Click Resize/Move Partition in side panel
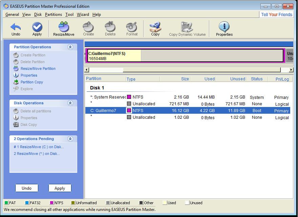The width and height of the screenshot is (298, 217). (x=38, y=69)
